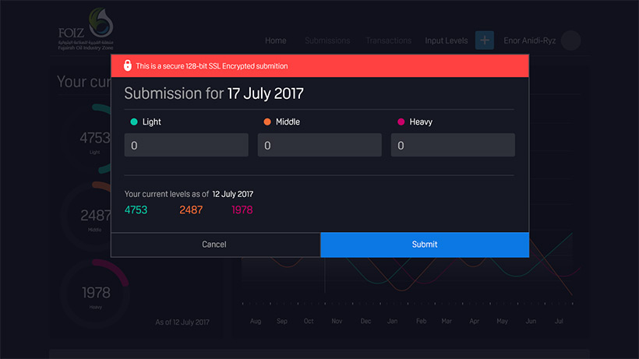Click the FOIZ logo in the header
This screenshot has width=639, height=359.
(86, 30)
